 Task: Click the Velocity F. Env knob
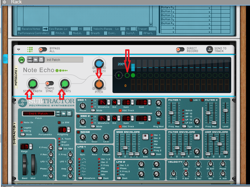[x=186, y=174]
